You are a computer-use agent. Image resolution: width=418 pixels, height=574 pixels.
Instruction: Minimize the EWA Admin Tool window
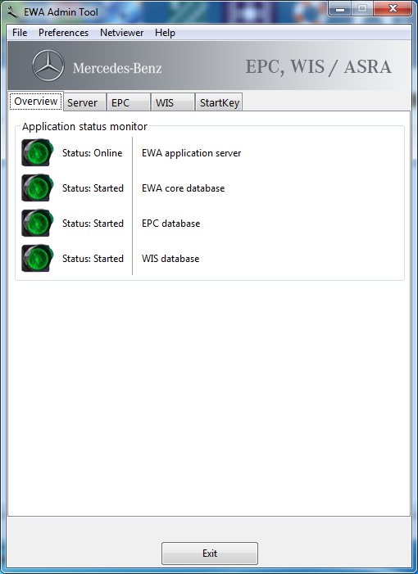(x=340, y=9)
